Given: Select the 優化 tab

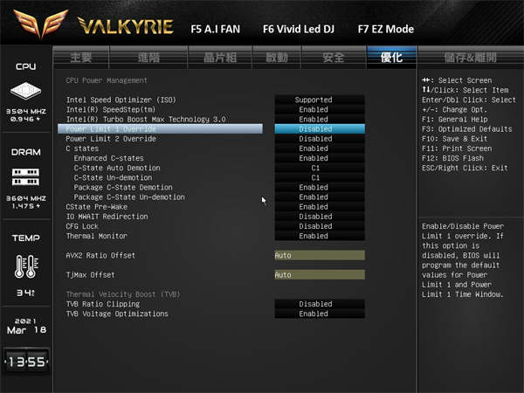Looking at the screenshot, I should pyautogui.click(x=391, y=58).
